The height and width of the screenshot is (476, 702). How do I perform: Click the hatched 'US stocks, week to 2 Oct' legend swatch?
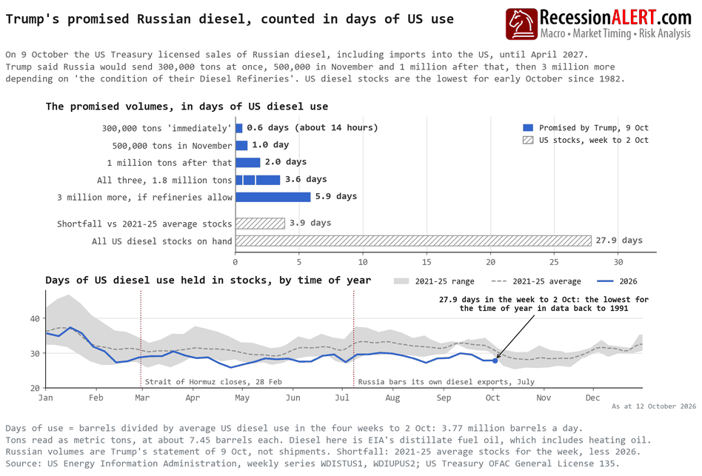tap(528, 140)
